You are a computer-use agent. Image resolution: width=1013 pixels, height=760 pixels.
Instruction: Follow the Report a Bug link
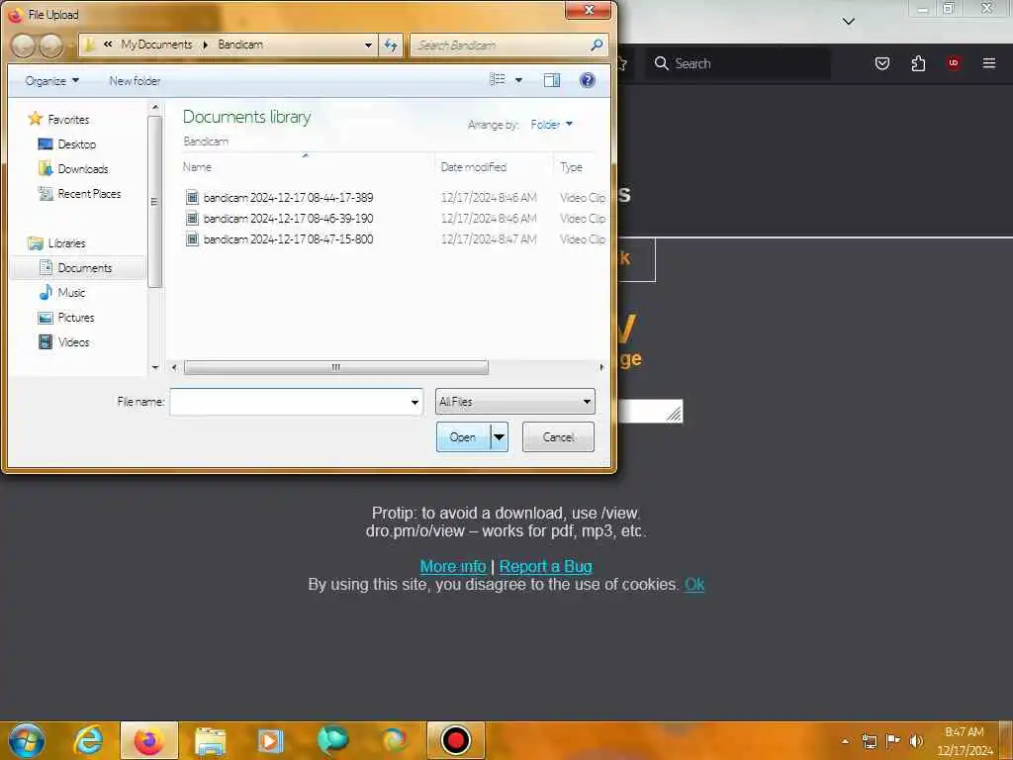pos(545,566)
